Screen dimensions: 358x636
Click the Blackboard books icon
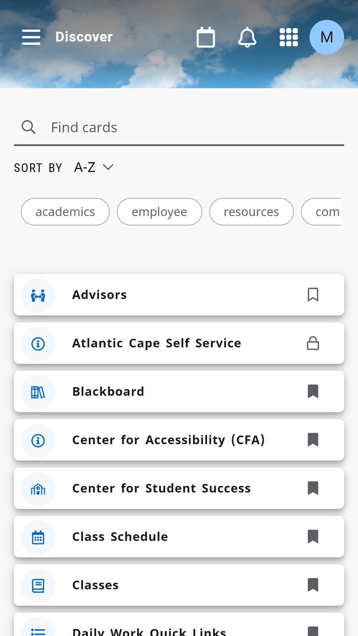pos(38,392)
